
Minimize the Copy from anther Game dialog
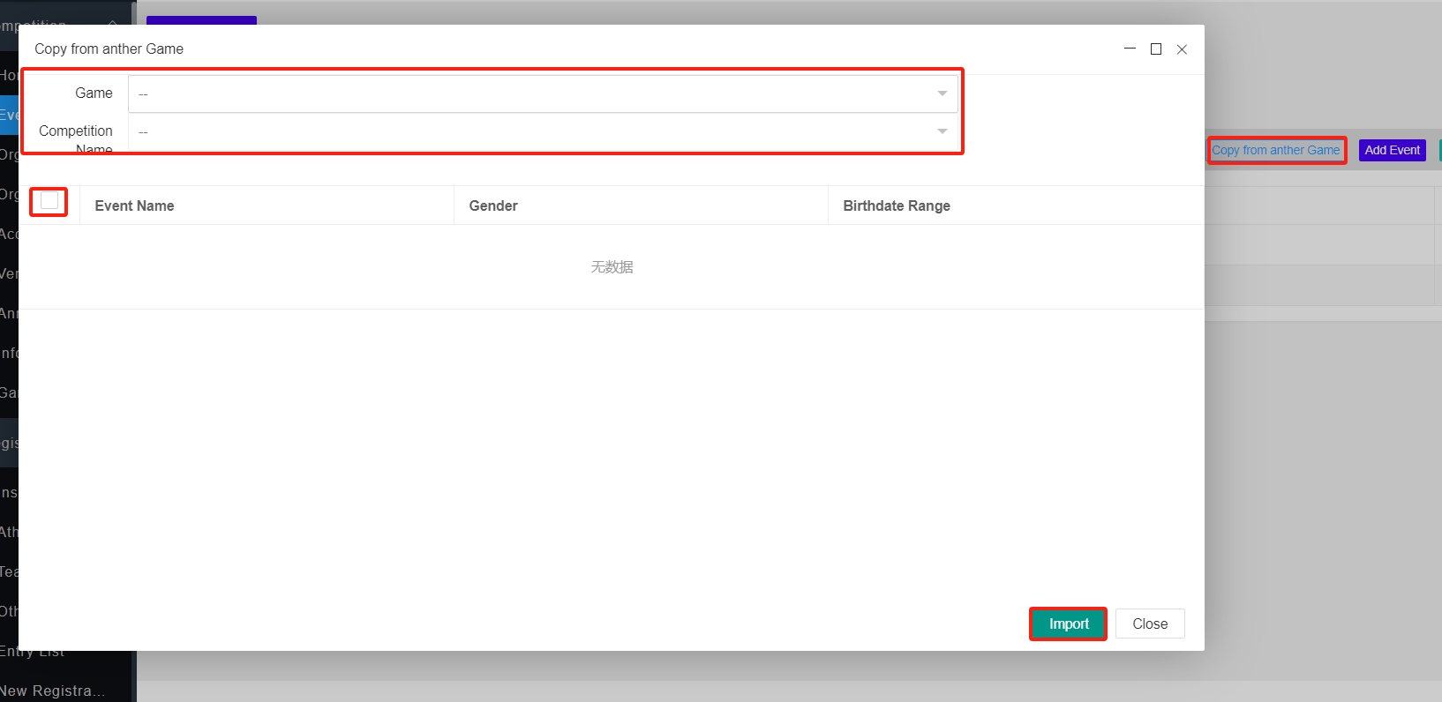(x=1130, y=49)
